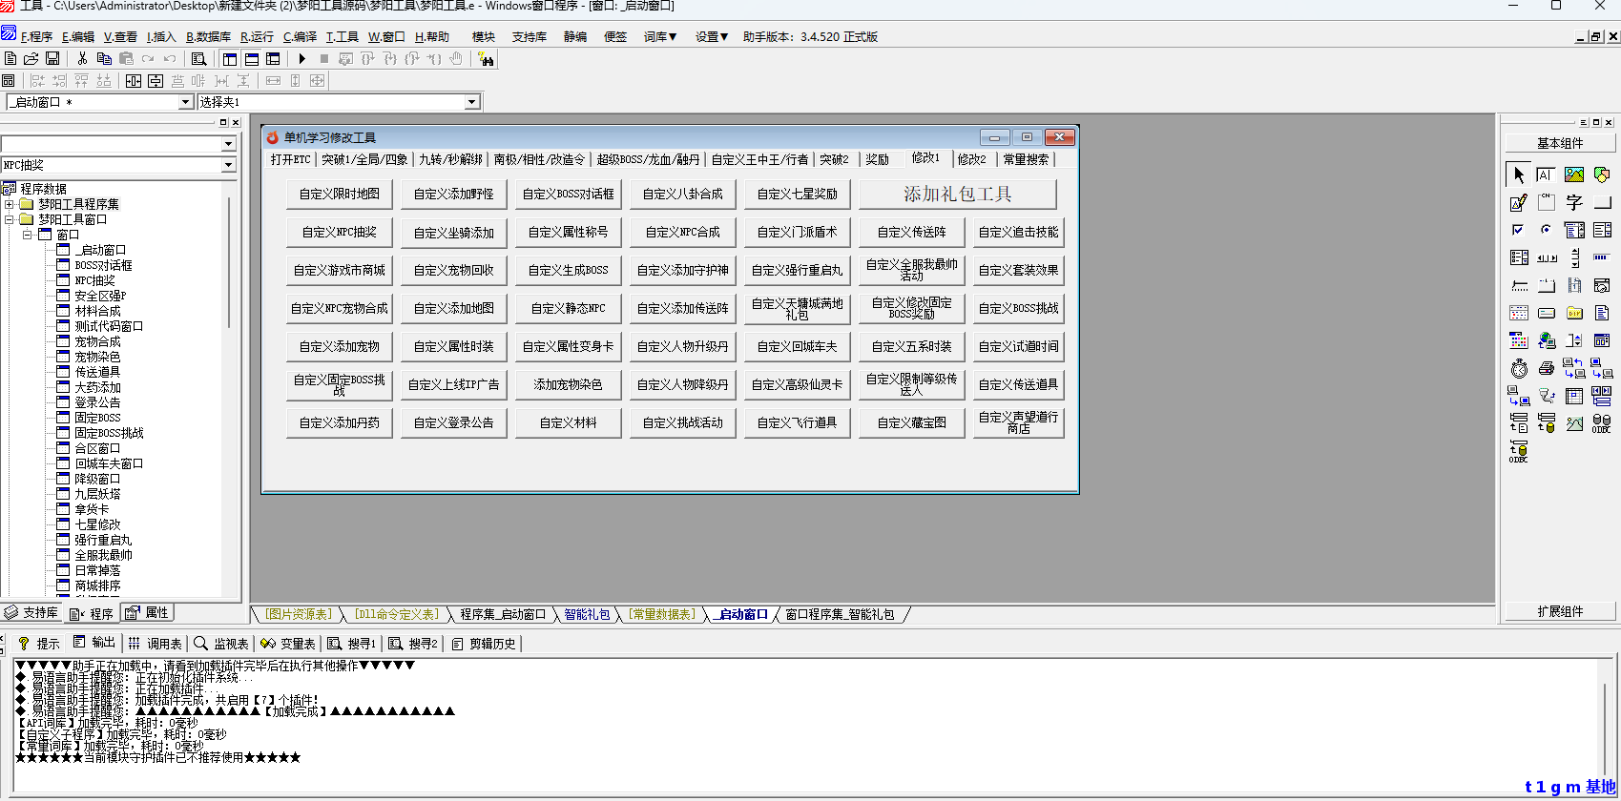Switch to the 智能礼包 bottom editor tab
The width and height of the screenshot is (1621, 801).
pos(587,614)
